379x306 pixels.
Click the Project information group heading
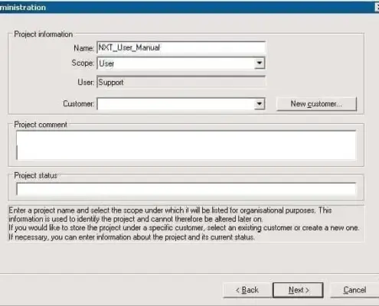point(44,34)
